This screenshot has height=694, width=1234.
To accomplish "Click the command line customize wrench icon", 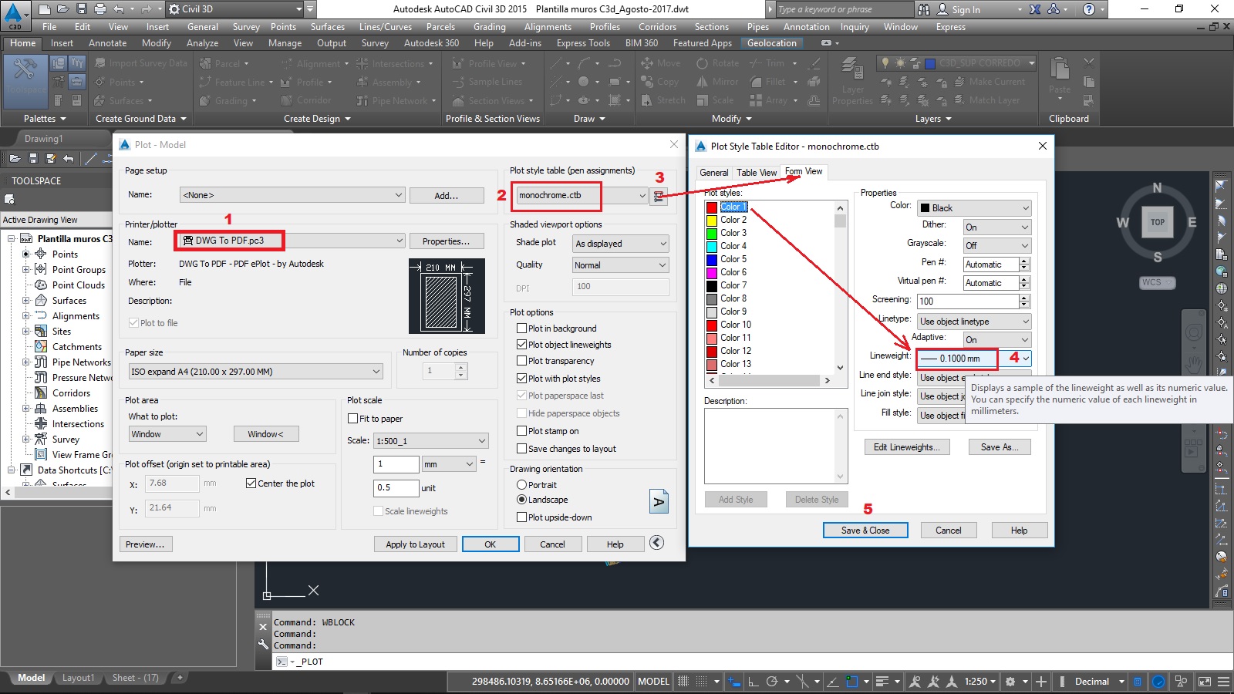I will click(x=263, y=645).
